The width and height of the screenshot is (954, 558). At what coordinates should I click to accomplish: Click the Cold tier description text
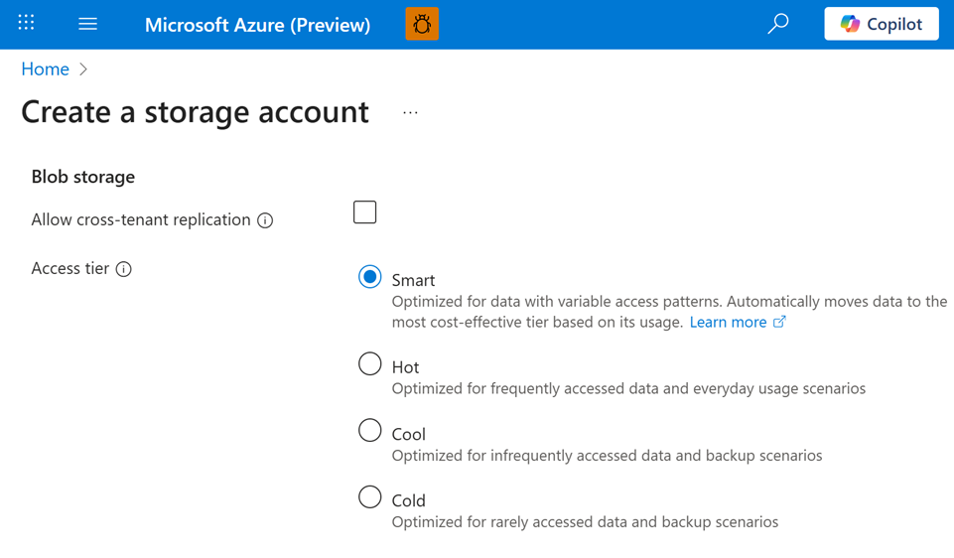click(x=585, y=522)
